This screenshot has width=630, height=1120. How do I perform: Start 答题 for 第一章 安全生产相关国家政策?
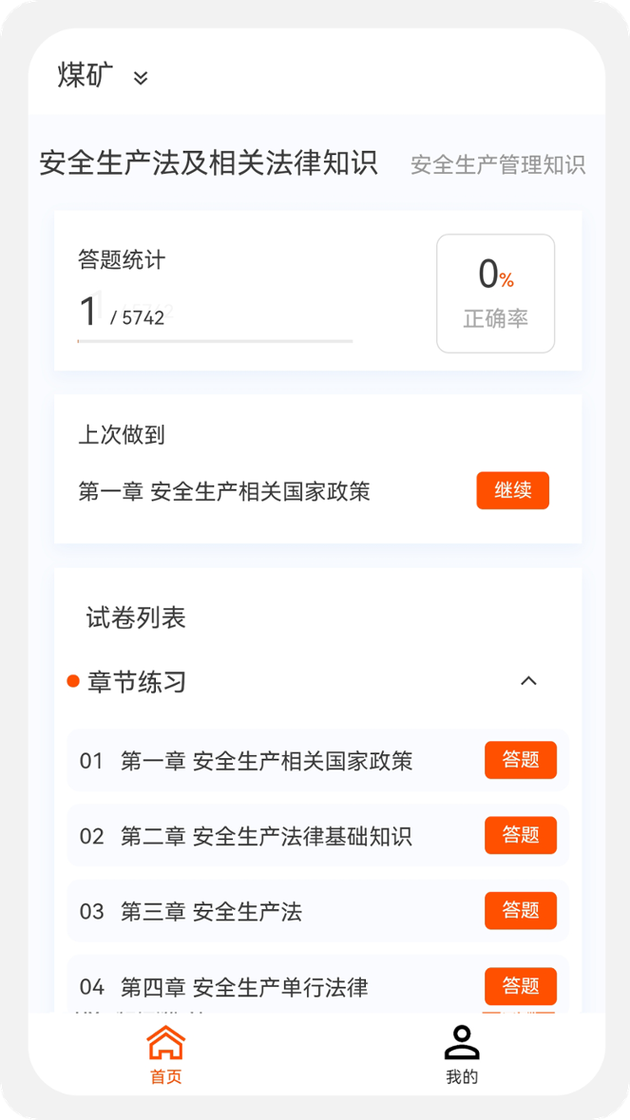pos(520,760)
